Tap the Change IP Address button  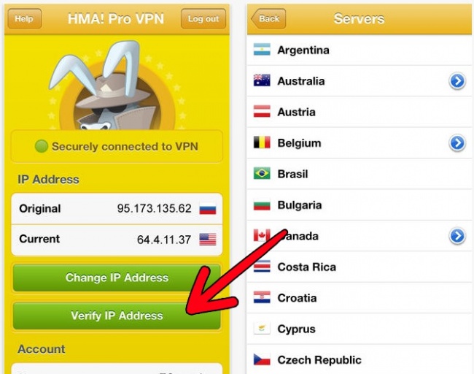point(117,278)
